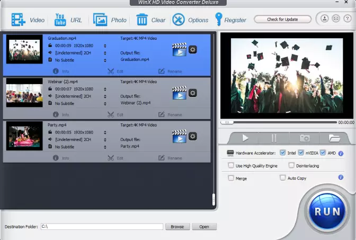Click Open destination folder button

pos(204,227)
